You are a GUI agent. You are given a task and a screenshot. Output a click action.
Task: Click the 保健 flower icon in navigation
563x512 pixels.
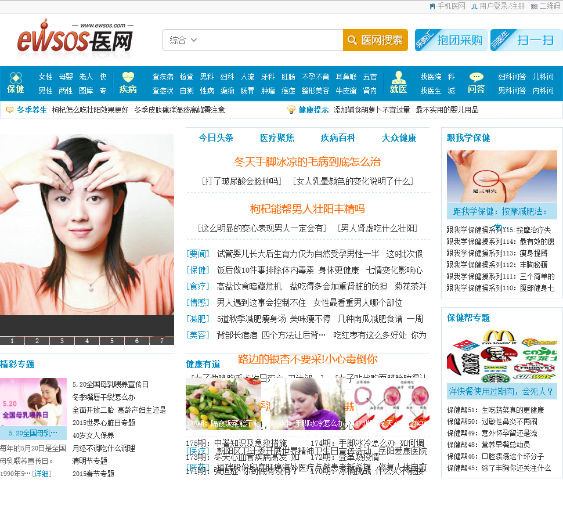(16, 78)
